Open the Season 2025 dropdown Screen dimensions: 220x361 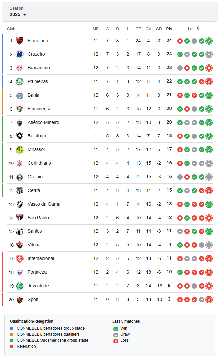(18, 12)
